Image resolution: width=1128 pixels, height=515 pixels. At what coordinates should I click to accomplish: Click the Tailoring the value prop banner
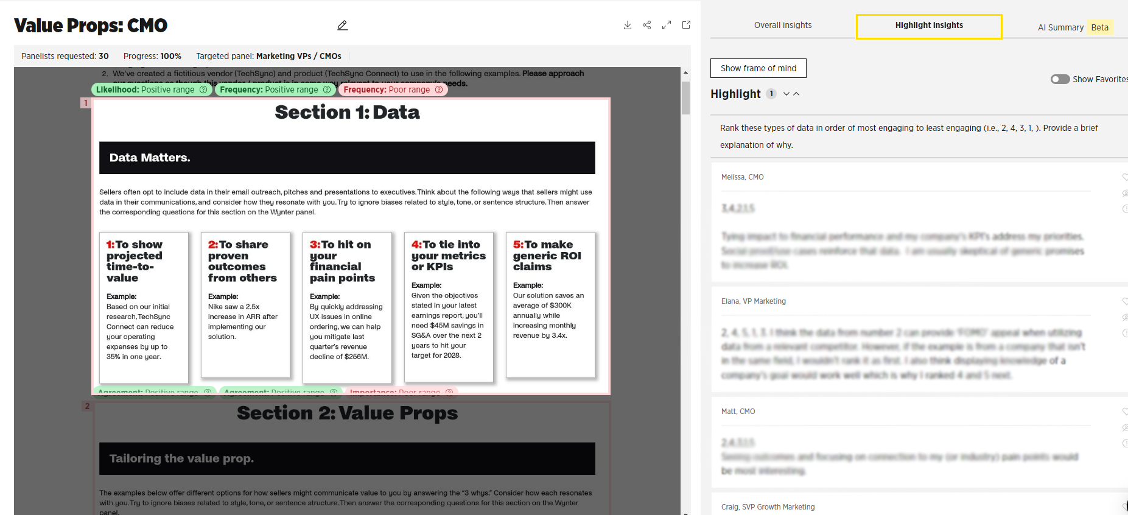click(x=347, y=458)
